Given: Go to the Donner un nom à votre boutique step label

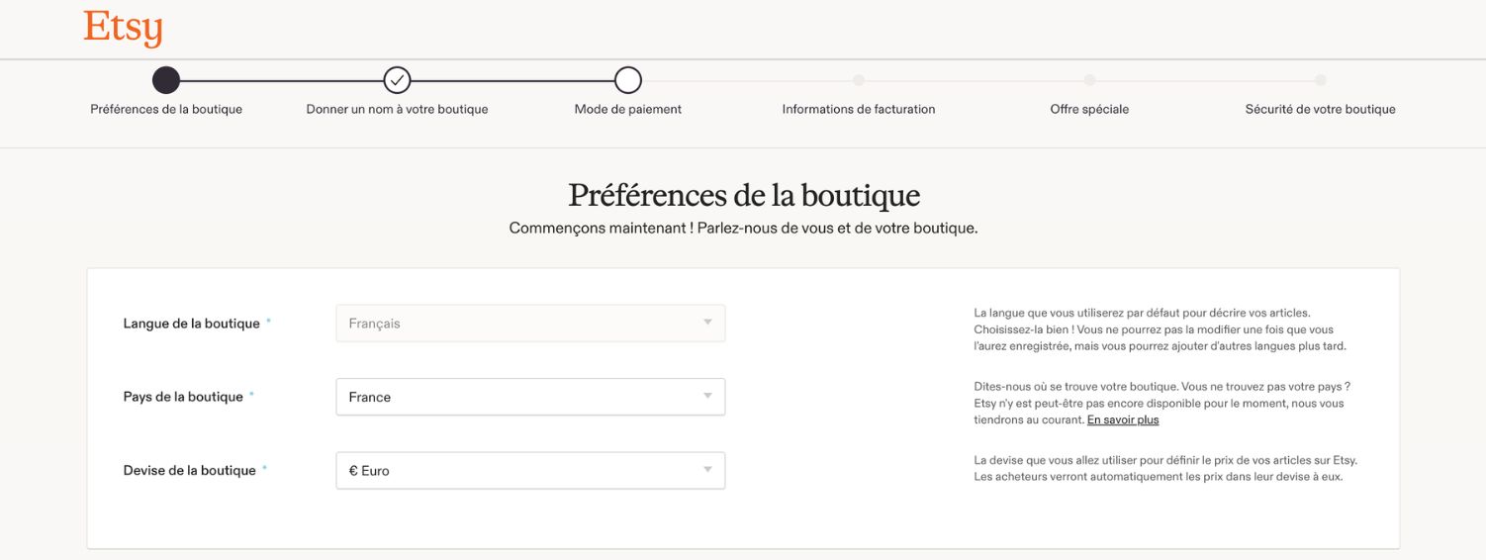Looking at the screenshot, I should click(397, 110).
